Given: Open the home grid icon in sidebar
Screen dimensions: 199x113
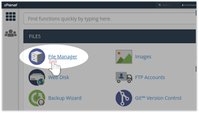Looking at the screenshot, I should click(11, 16).
